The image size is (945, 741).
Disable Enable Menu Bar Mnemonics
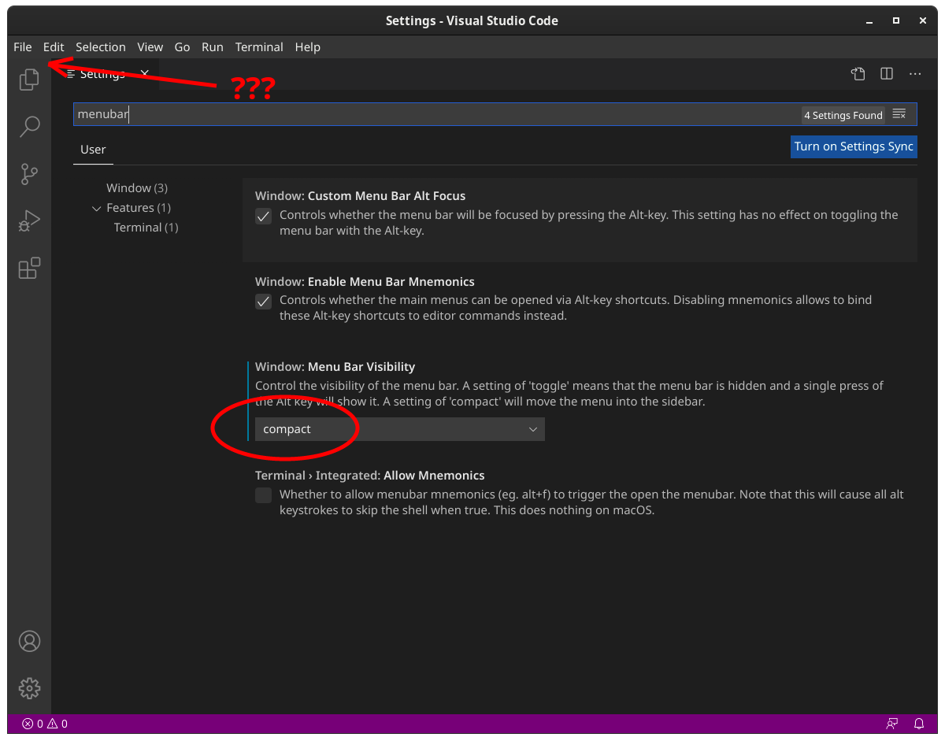(x=263, y=302)
